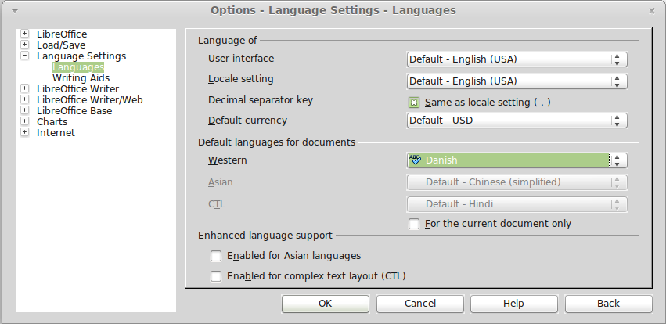
Task: Expand the LibreOffice Writer plus icon
Action: [x=24, y=88]
